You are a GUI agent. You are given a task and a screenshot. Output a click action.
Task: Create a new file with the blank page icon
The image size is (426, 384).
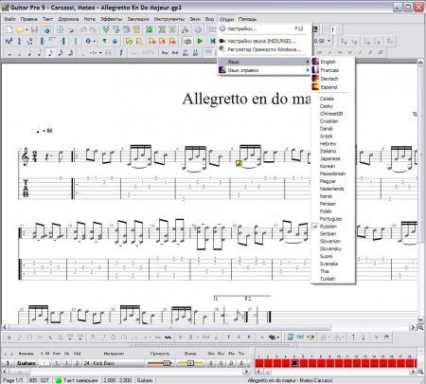[9, 29]
